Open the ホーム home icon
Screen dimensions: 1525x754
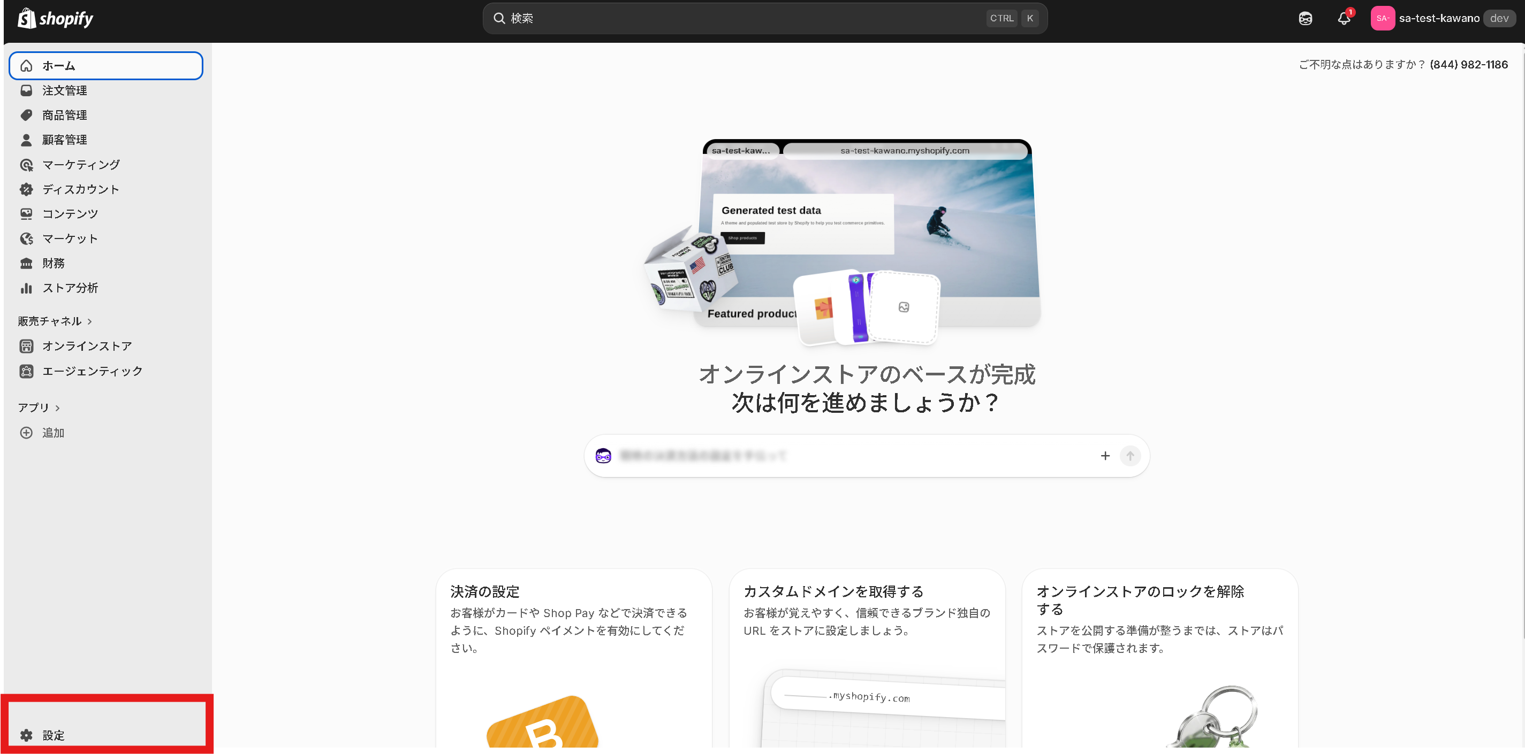27,66
